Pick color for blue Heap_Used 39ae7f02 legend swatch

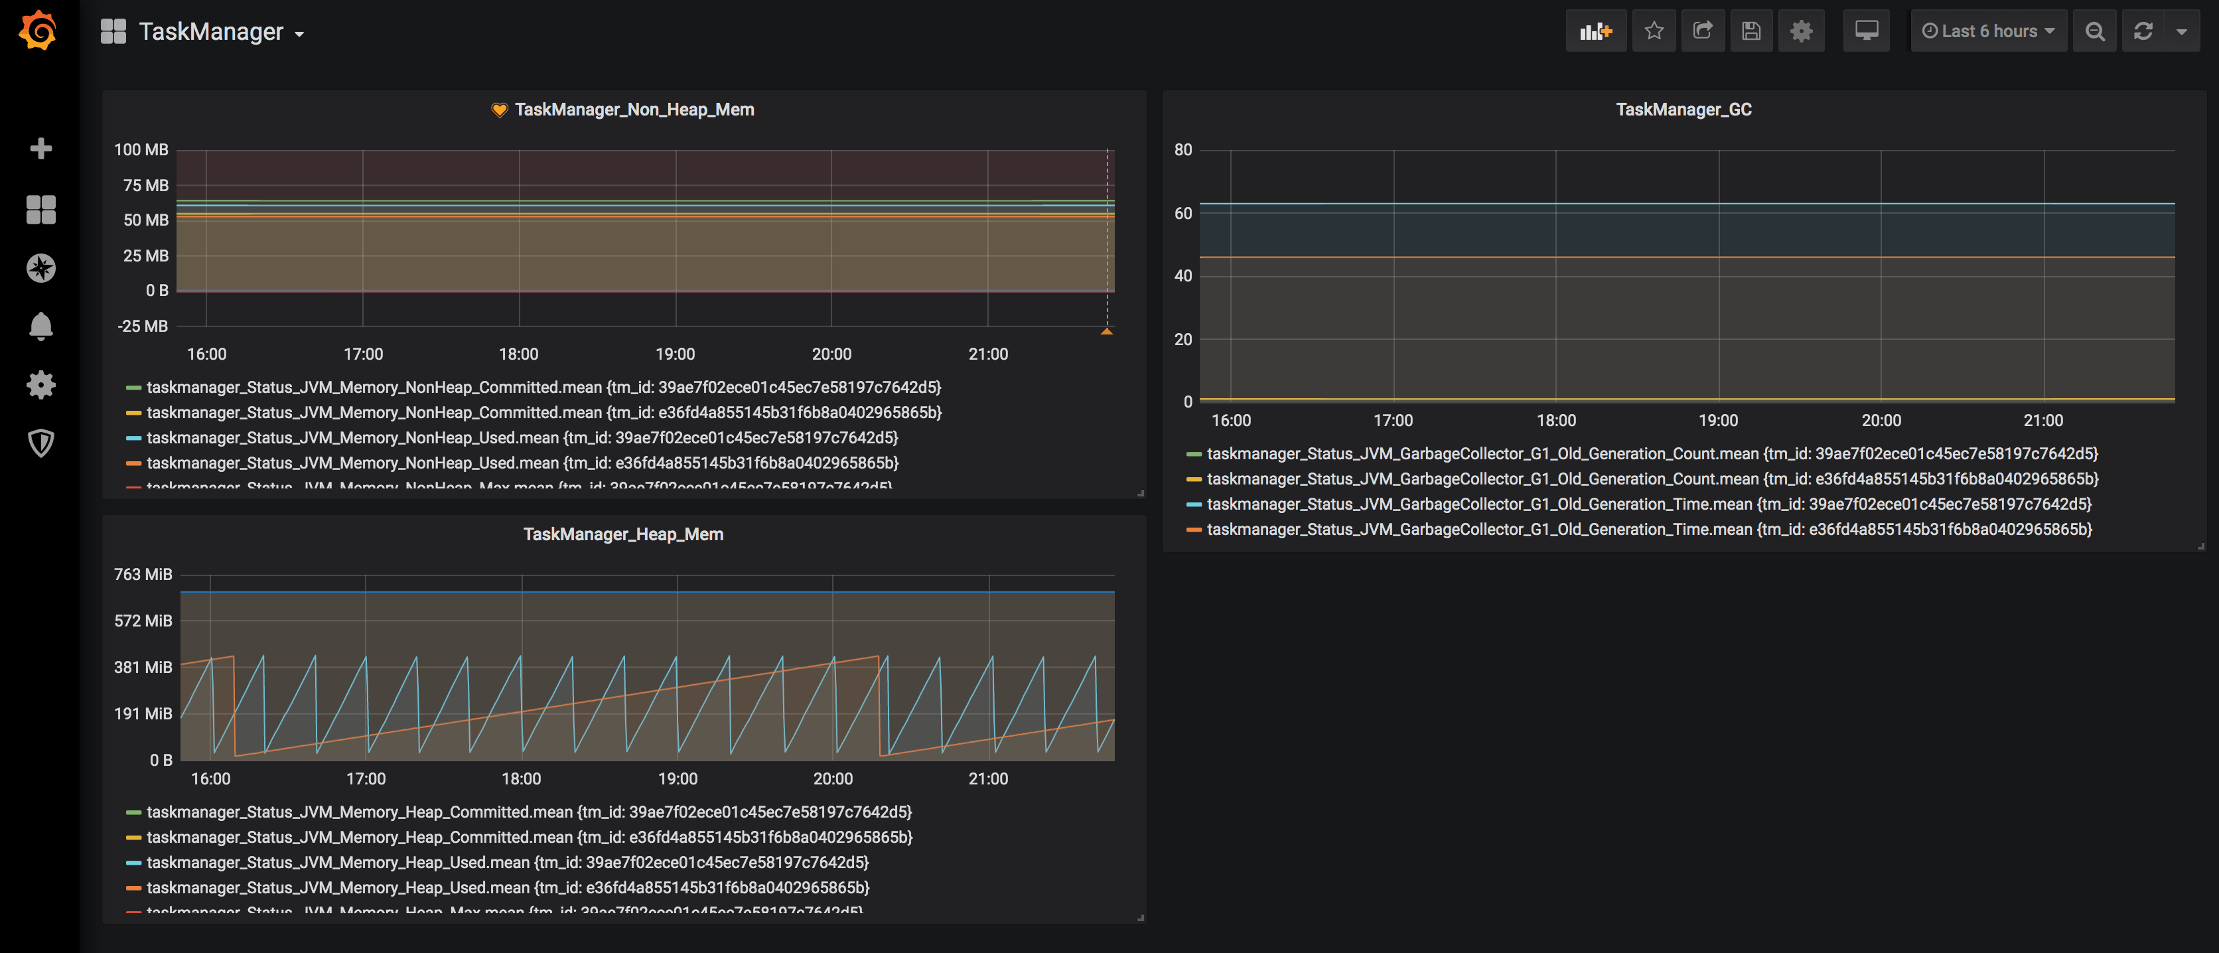(133, 863)
